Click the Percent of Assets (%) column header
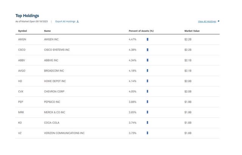This screenshot has width=242, height=155. (141, 31)
